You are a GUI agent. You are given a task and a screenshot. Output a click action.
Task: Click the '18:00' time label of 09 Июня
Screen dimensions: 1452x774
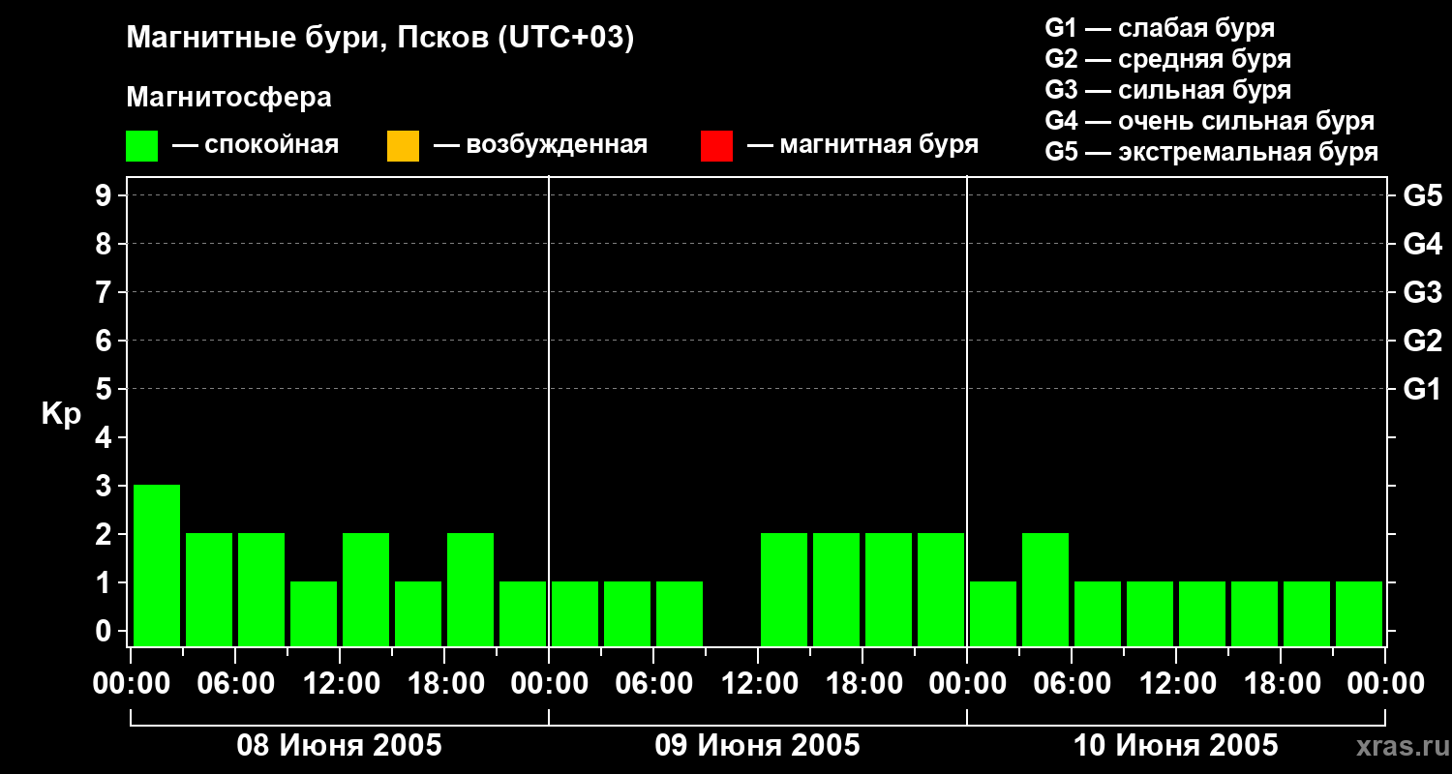862,684
